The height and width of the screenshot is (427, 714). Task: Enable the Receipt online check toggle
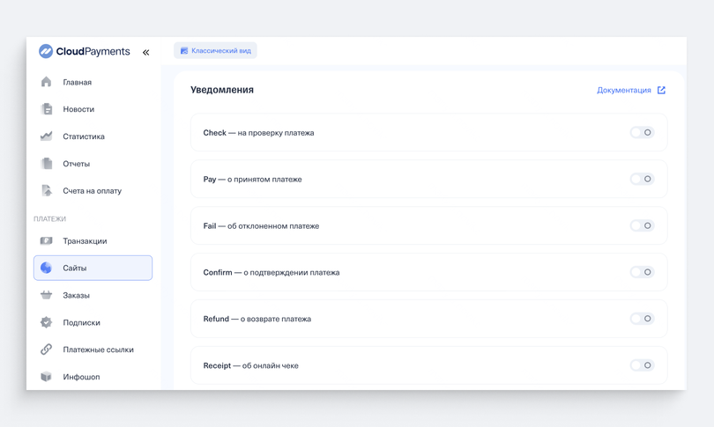642,365
